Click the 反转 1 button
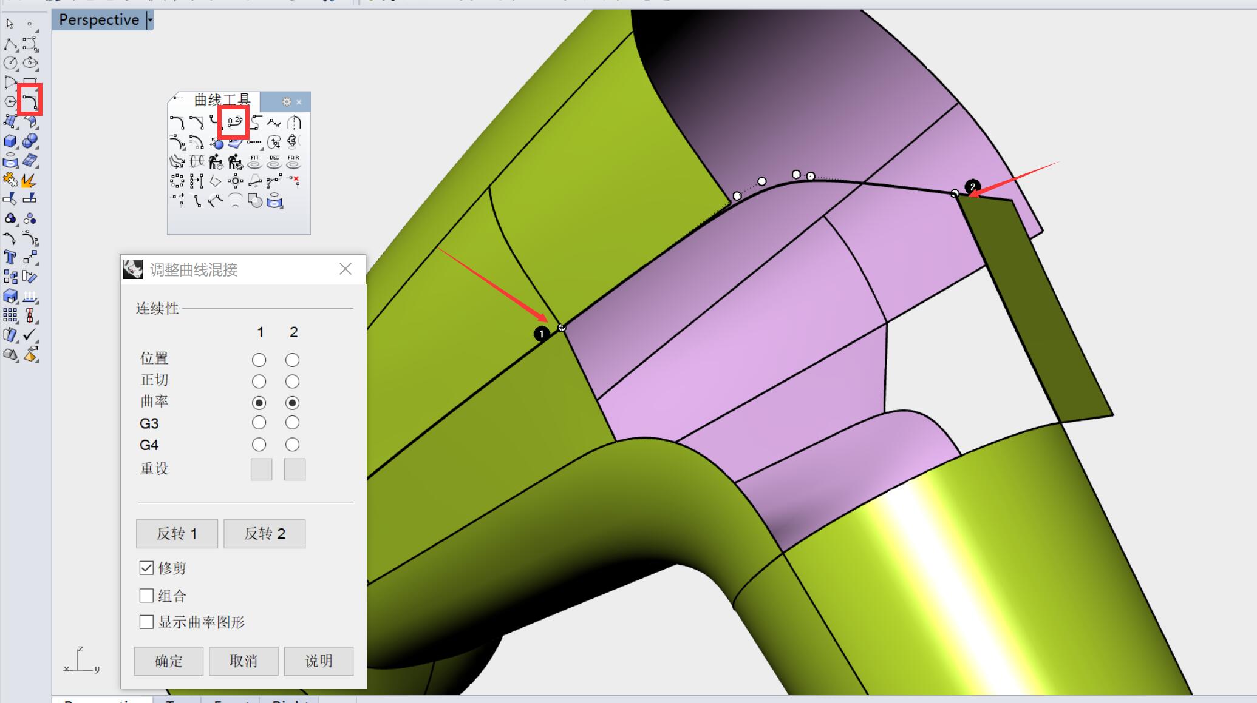The image size is (1257, 703). click(x=177, y=534)
